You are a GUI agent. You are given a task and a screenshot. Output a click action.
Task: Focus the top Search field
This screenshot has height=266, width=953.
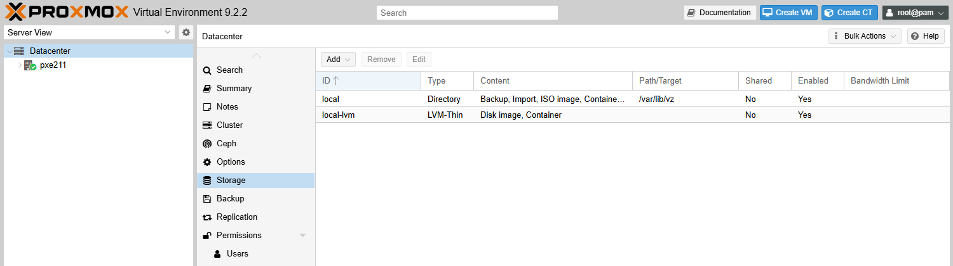click(x=467, y=13)
